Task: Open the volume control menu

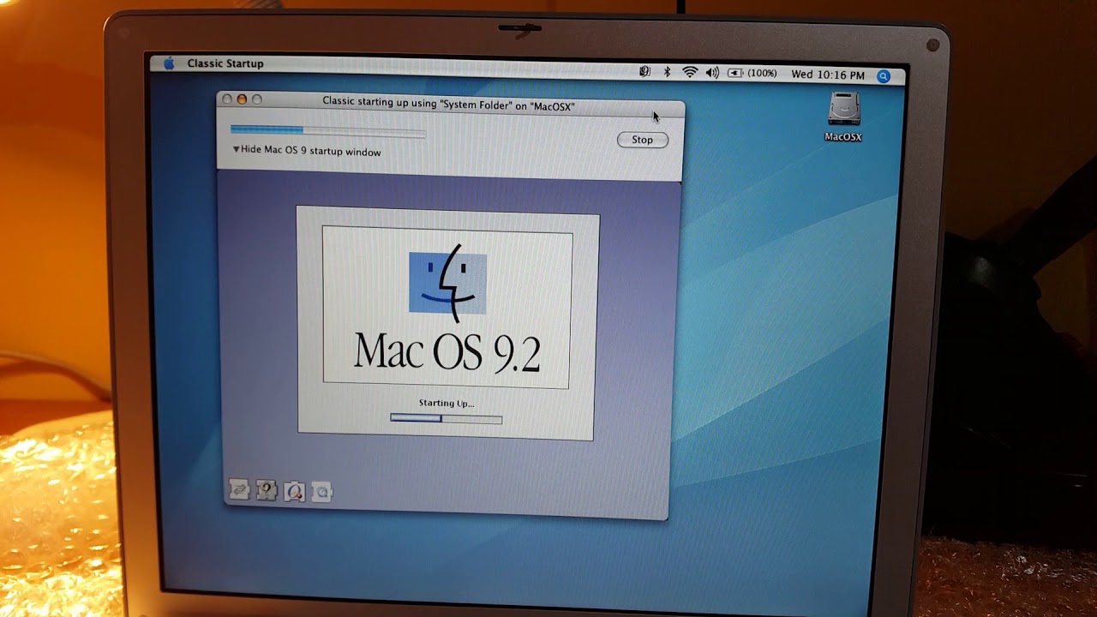Action: coord(712,73)
